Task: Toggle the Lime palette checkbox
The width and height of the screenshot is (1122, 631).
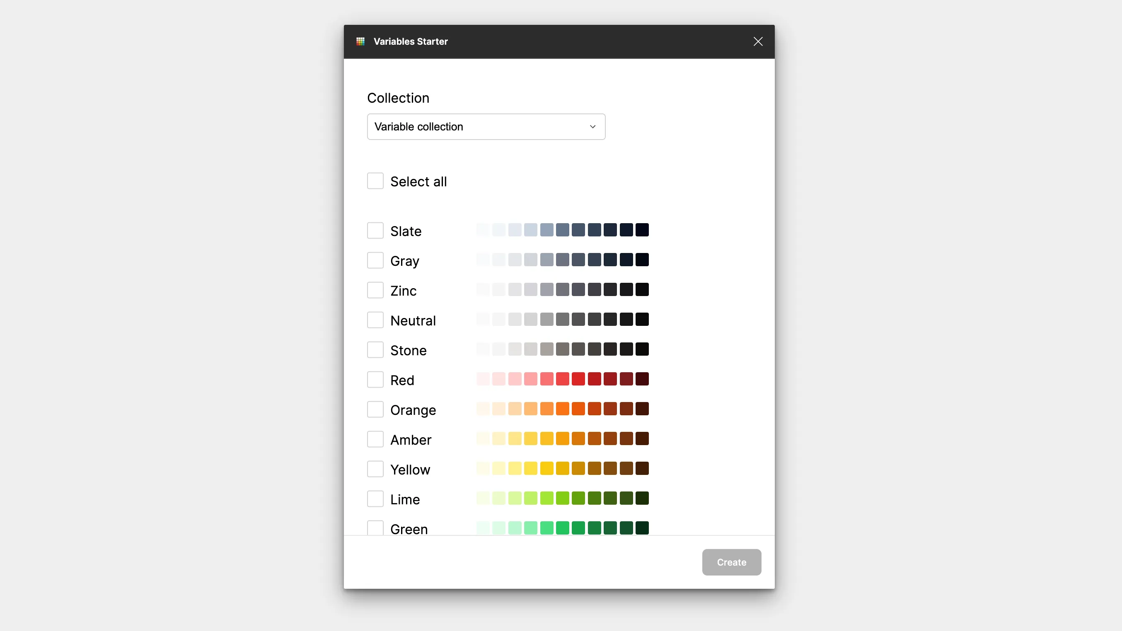Action: [375, 499]
